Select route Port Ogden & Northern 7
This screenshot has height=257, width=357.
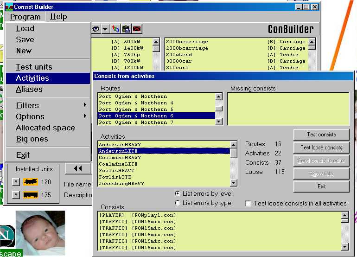pos(156,122)
